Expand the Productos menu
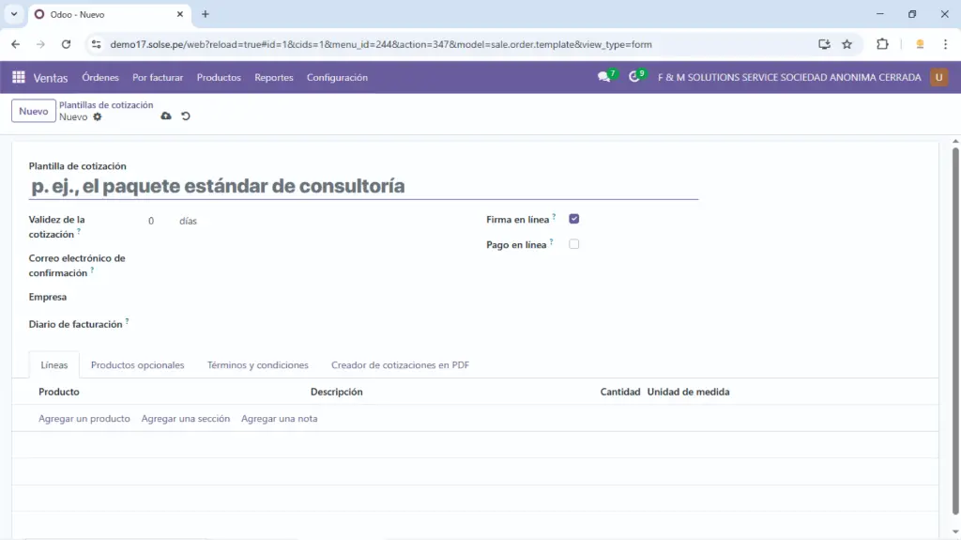The image size is (961, 540). [219, 77]
